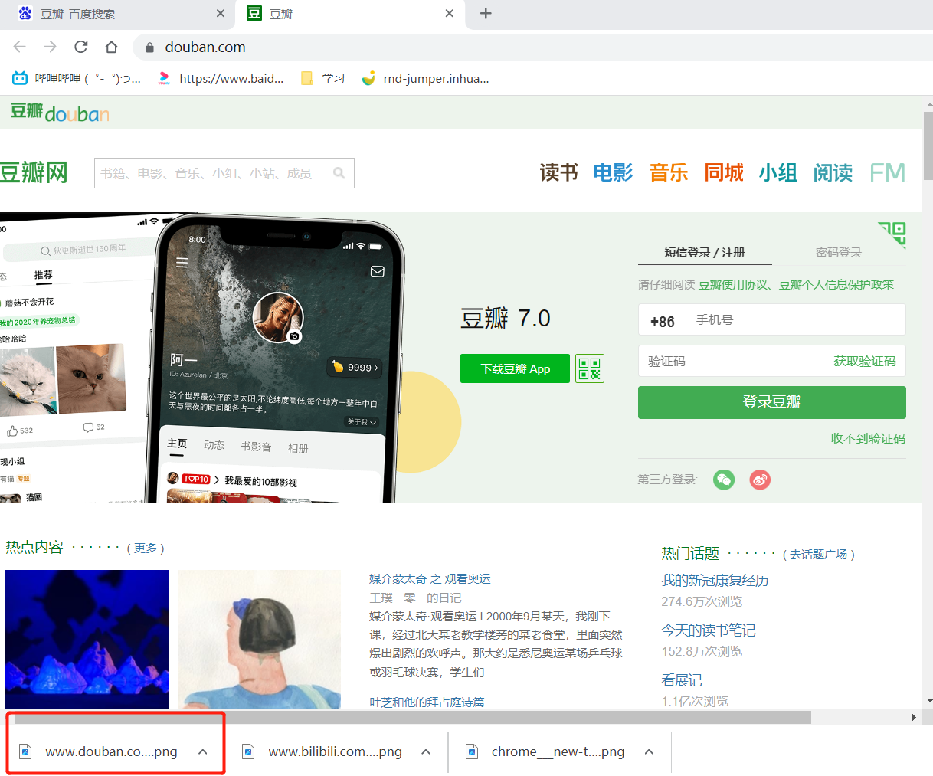Click 去话题广场 link
The height and width of the screenshot is (776, 933).
[x=819, y=554]
